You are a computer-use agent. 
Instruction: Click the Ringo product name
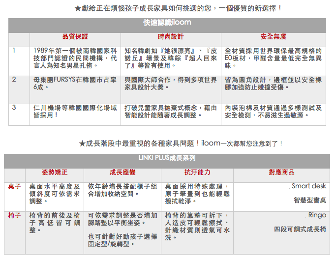tap(317, 215)
